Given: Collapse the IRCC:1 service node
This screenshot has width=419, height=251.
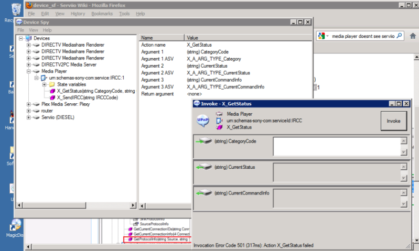Looking at the screenshot, I should tap(36, 78).
